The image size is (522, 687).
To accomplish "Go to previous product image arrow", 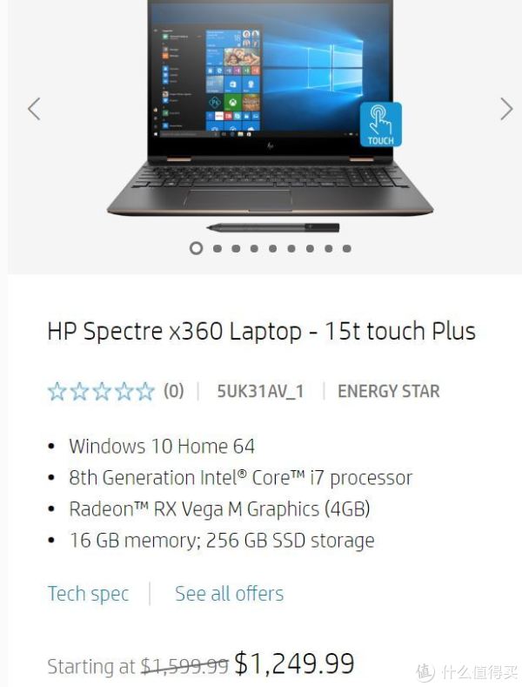I will (x=34, y=109).
